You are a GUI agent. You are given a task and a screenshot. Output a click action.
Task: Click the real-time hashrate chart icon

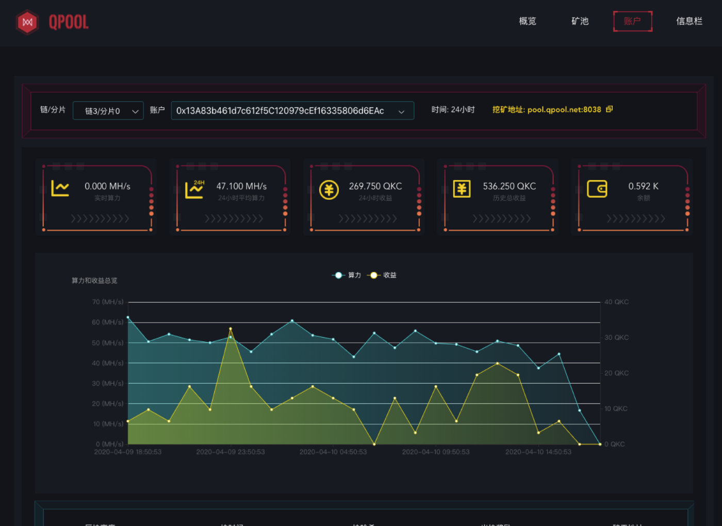tap(60, 188)
